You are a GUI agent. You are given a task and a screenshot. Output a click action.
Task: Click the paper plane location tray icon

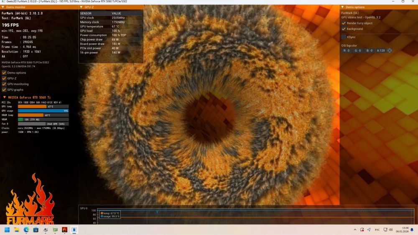[369, 230]
